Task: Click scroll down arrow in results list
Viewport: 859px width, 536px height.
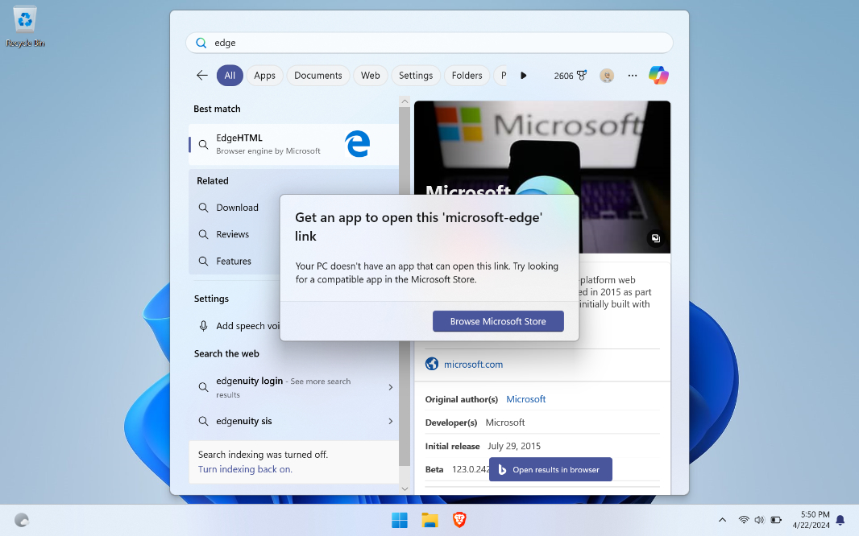Action: coord(405,489)
